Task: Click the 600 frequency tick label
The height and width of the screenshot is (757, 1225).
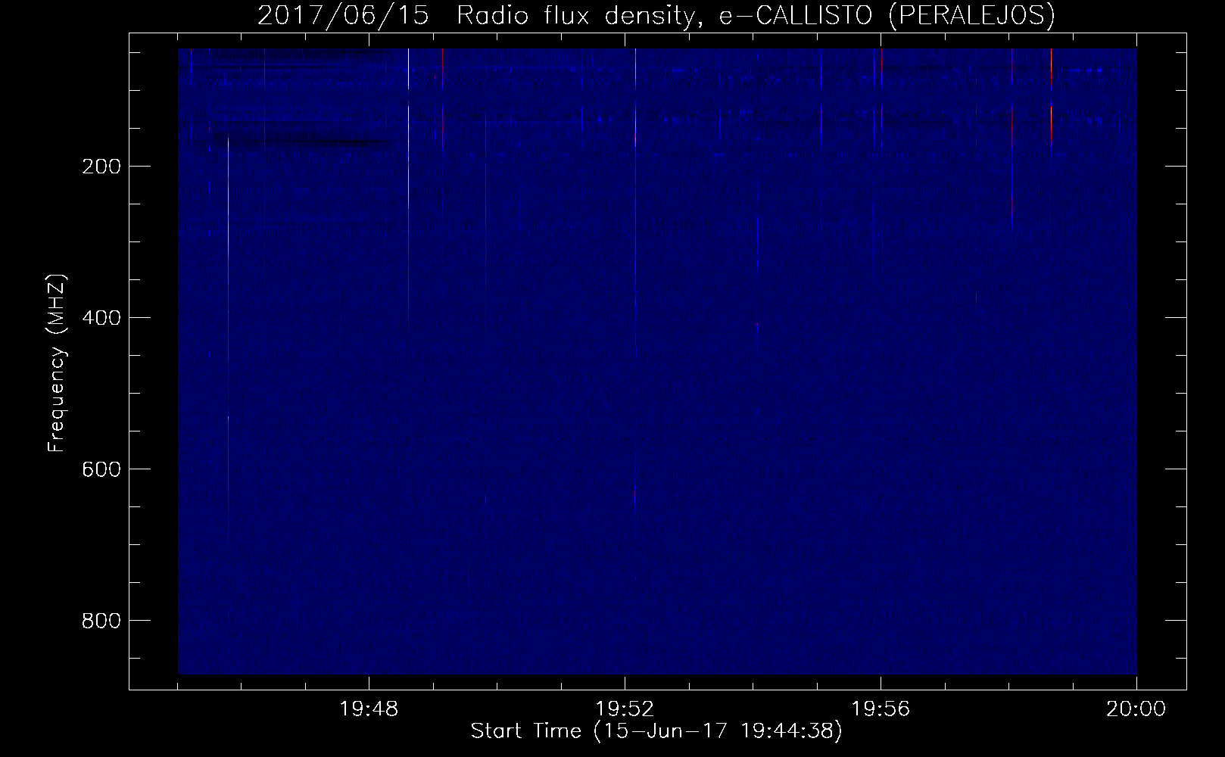Action: (101, 469)
